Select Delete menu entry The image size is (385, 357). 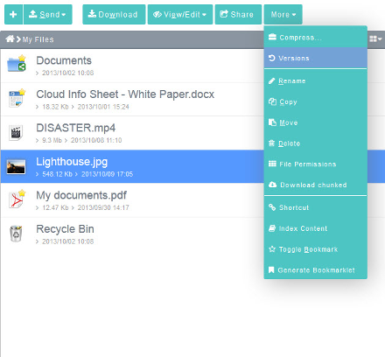point(315,143)
